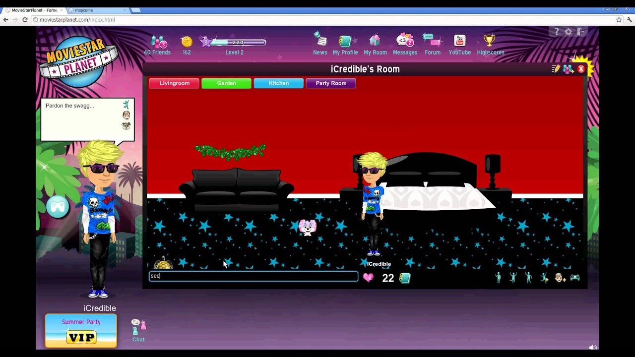Open the Summer Party VIP banner
The image size is (635, 357).
pos(81,331)
